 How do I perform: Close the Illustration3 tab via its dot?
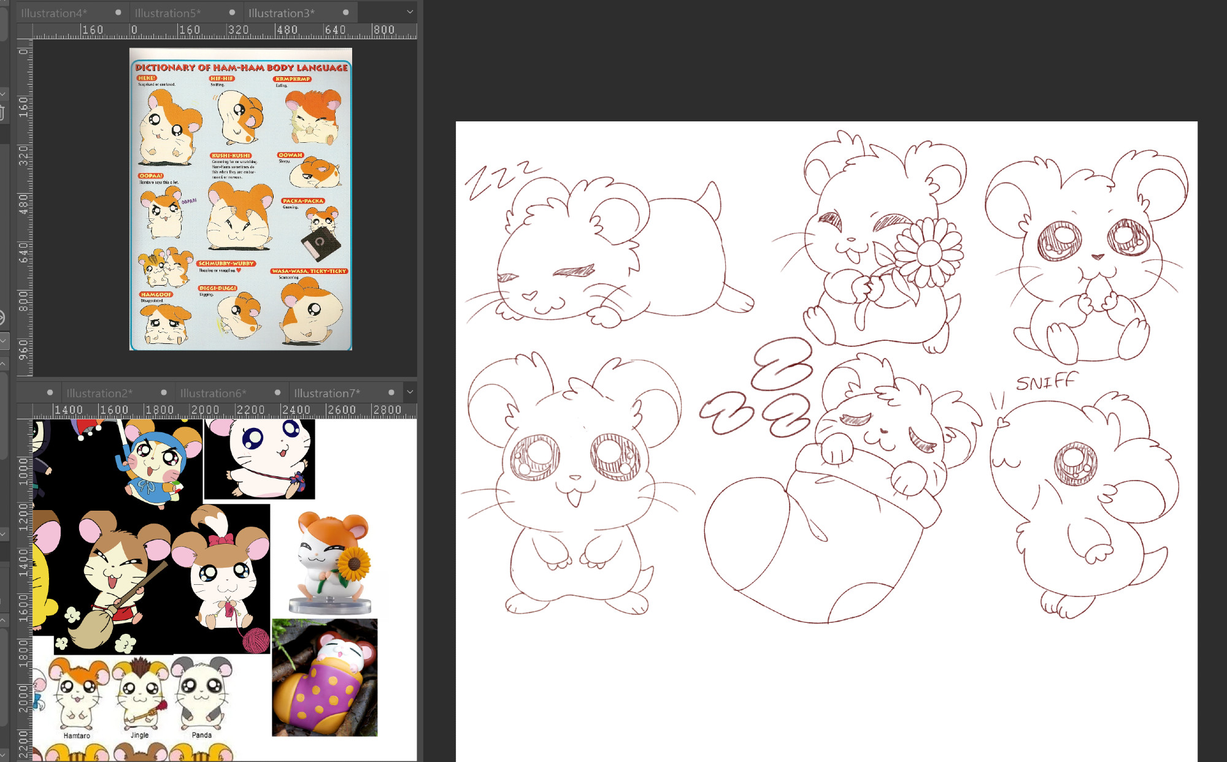[345, 12]
